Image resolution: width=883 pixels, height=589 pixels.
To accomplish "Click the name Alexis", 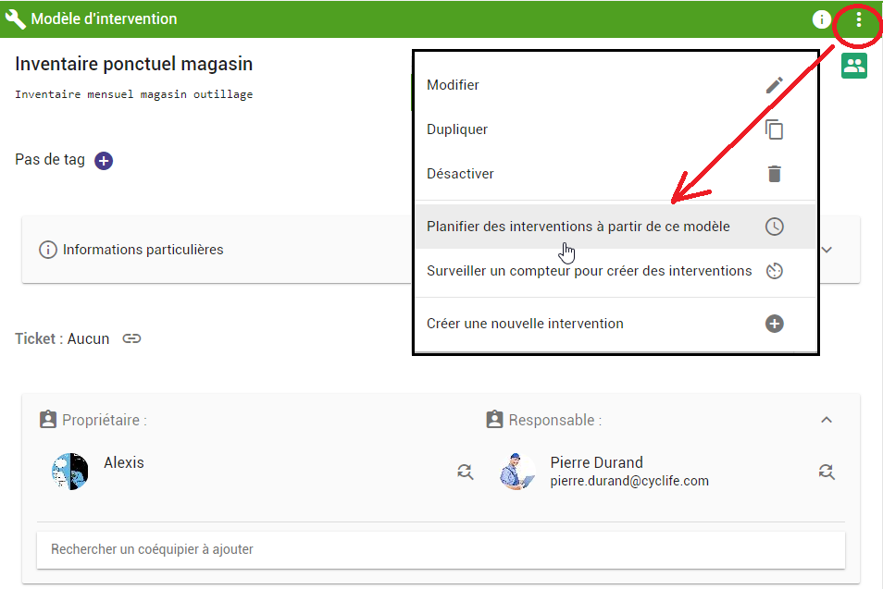I will pyautogui.click(x=124, y=462).
